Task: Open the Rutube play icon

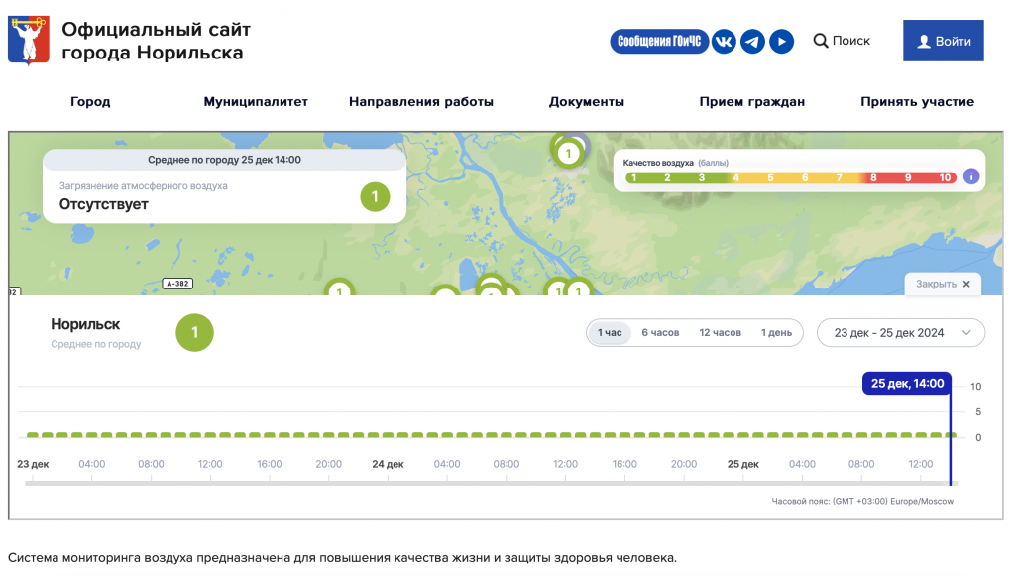Action: [781, 42]
